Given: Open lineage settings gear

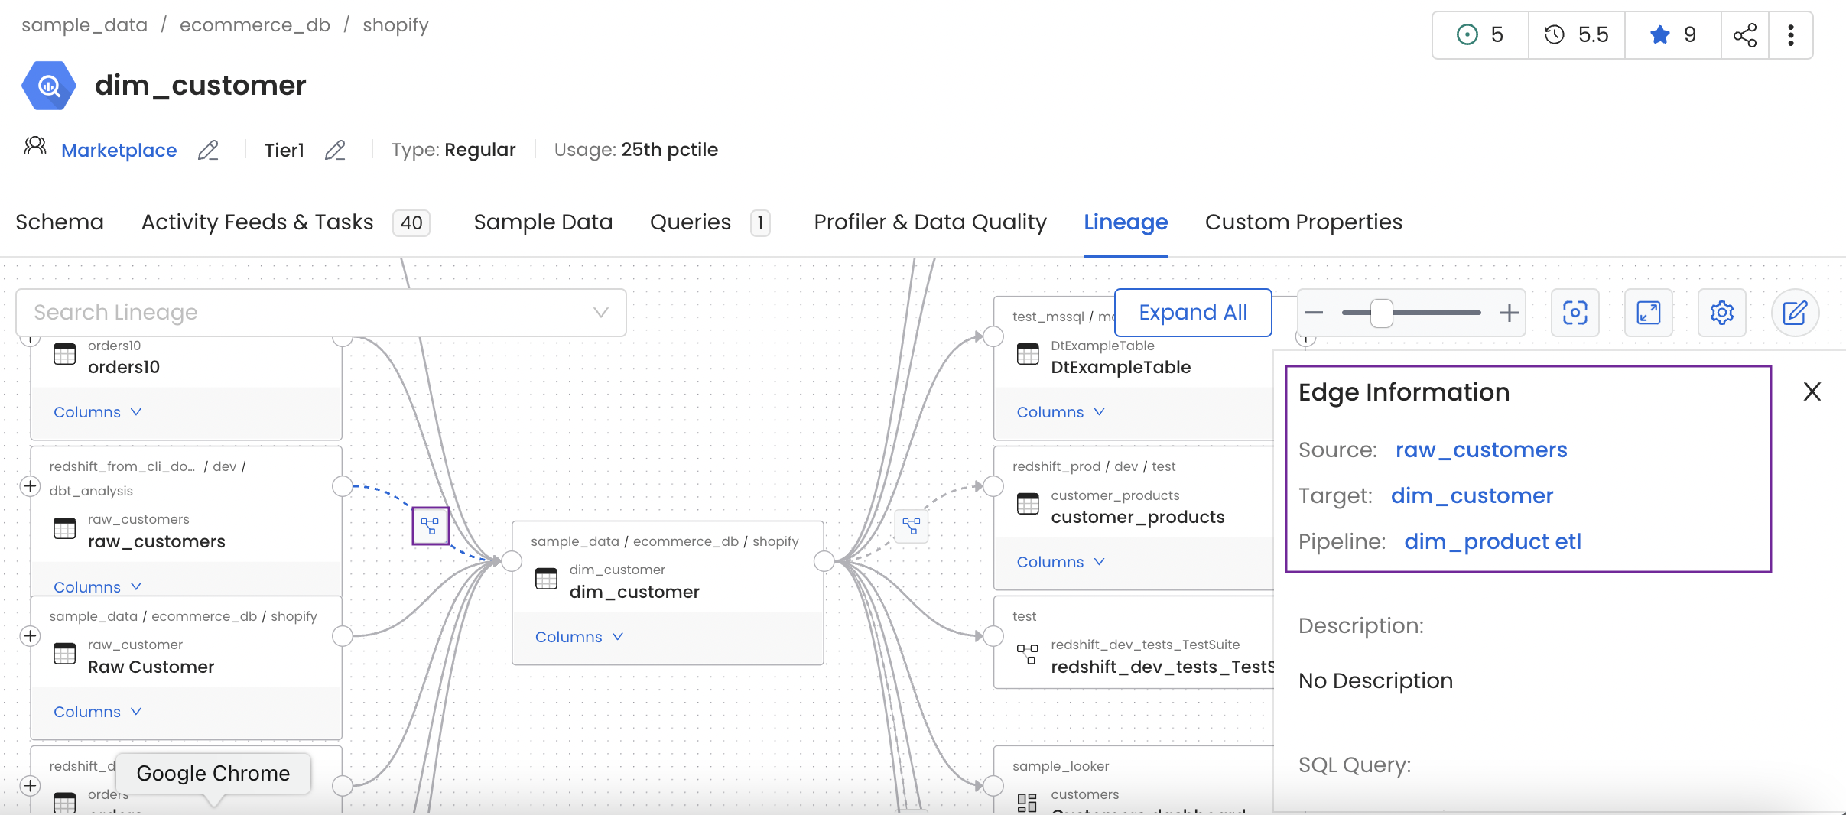Looking at the screenshot, I should point(1721,313).
